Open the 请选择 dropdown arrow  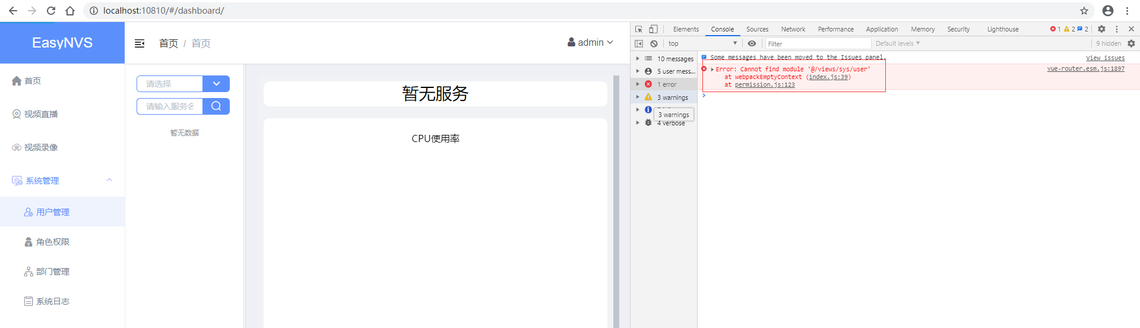coord(216,84)
